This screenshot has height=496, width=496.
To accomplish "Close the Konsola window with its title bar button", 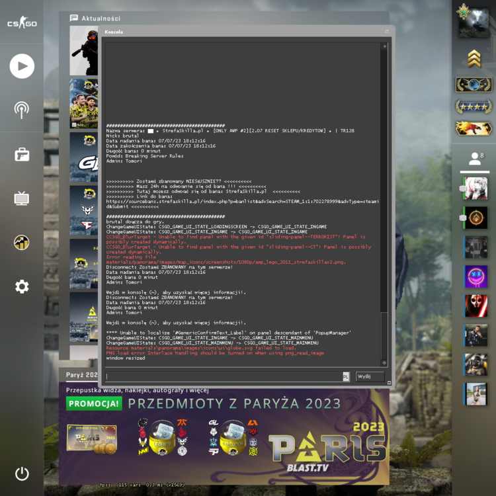I will click(387, 32).
